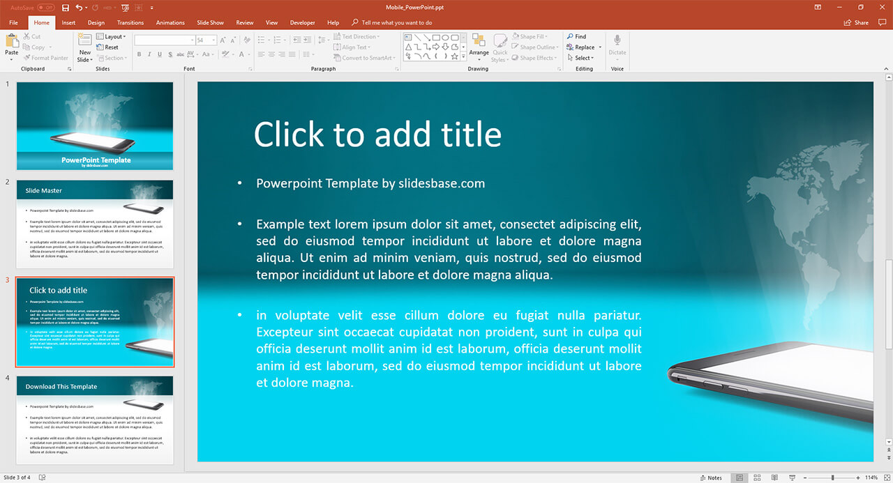Screen dimensions: 893x483
Task: Toggle the Notes pane in status bar
Action: pos(711,477)
